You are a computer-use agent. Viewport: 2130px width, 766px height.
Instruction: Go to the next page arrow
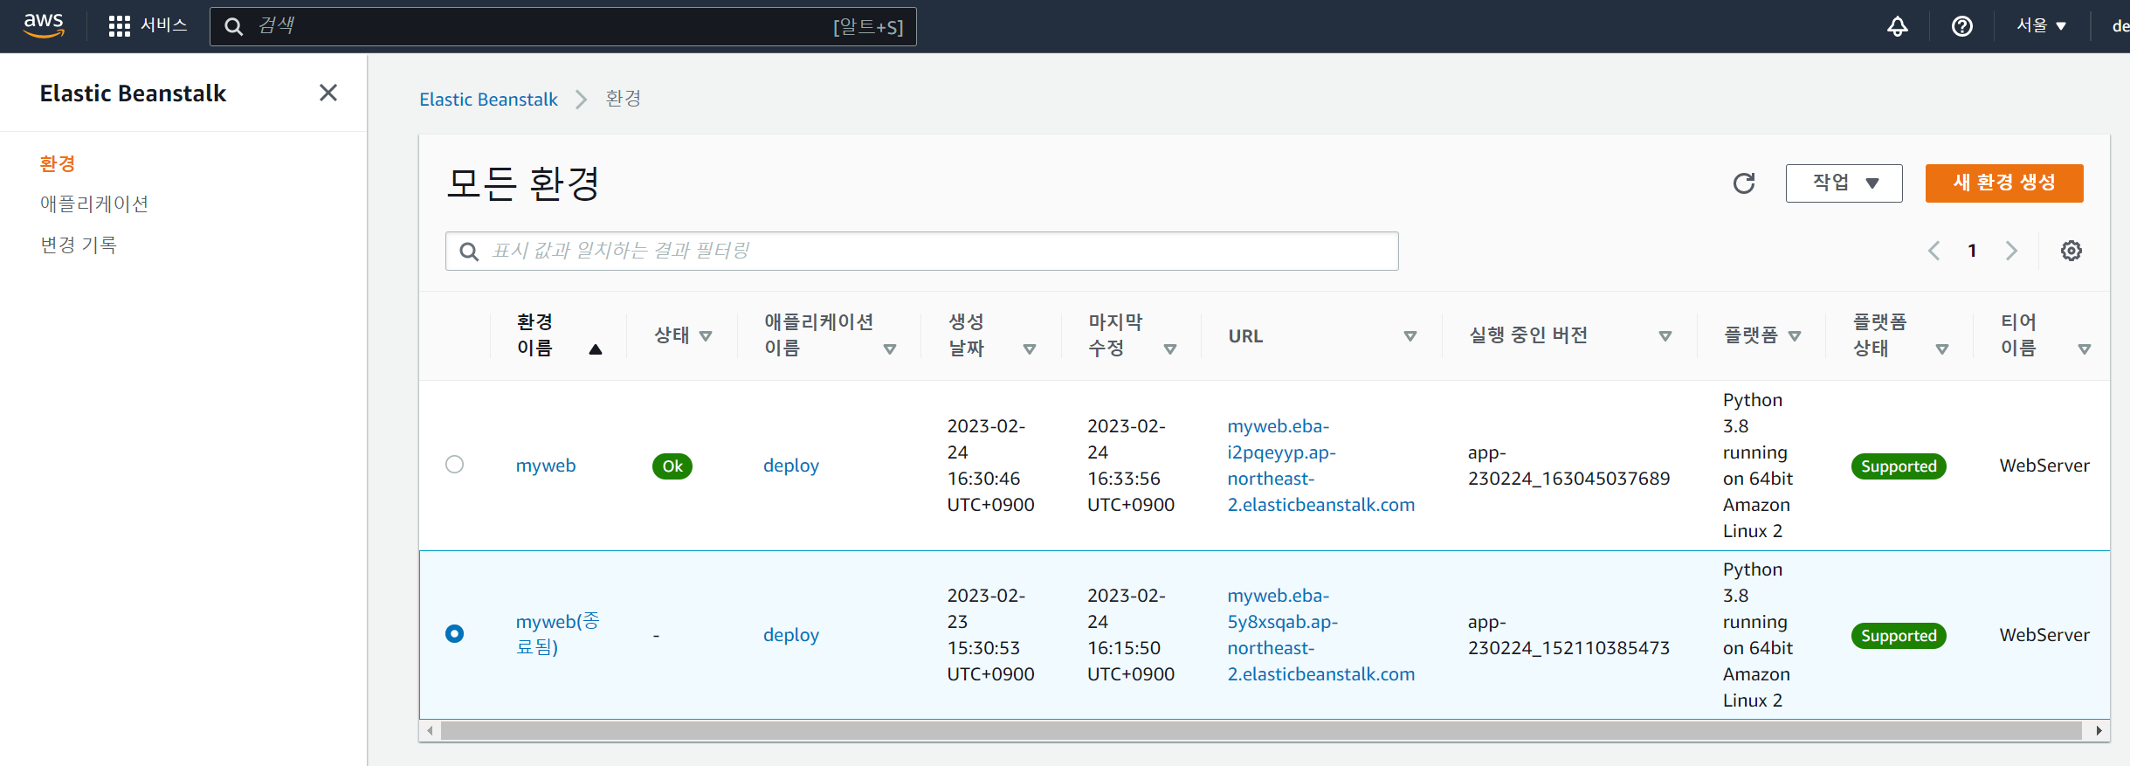(x=2012, y=251)
